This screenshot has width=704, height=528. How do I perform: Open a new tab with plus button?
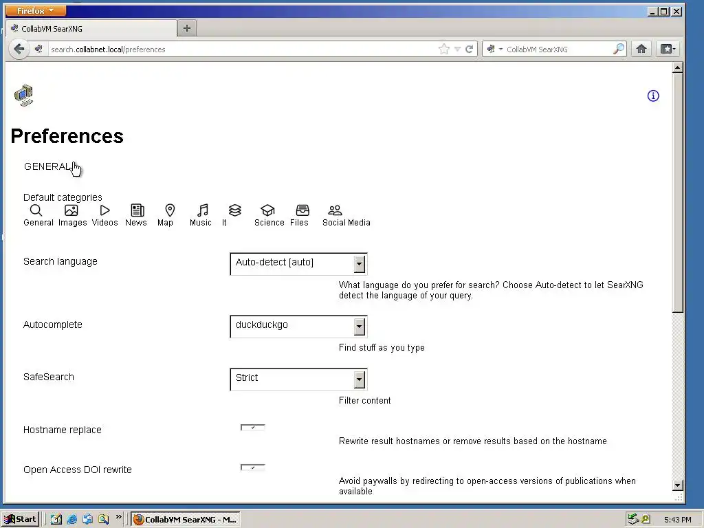point(187,28)
